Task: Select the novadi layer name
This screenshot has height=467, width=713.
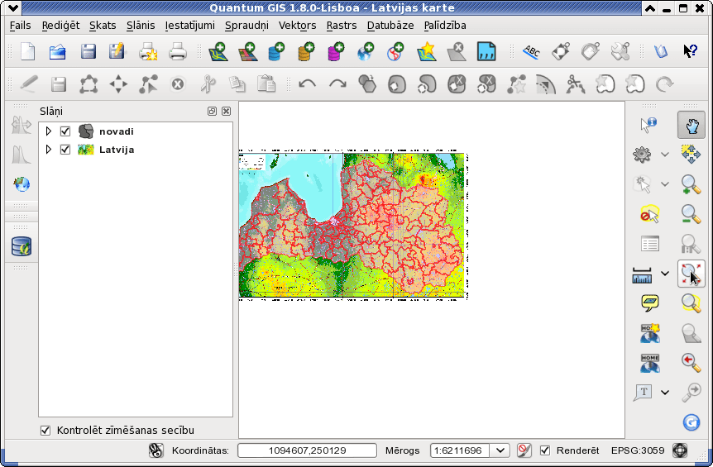Action: (x=117, y=131)
